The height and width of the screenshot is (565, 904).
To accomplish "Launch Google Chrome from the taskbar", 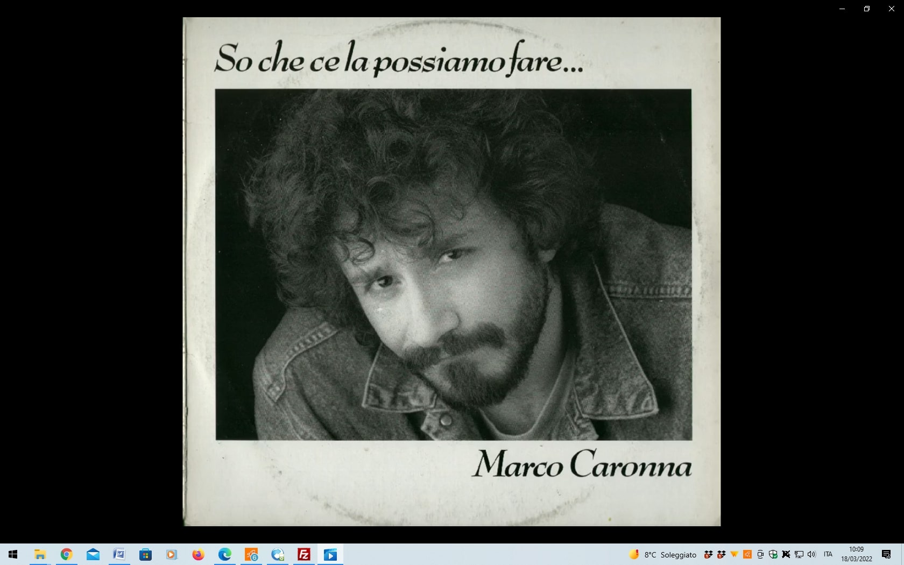I will (66, 554).
